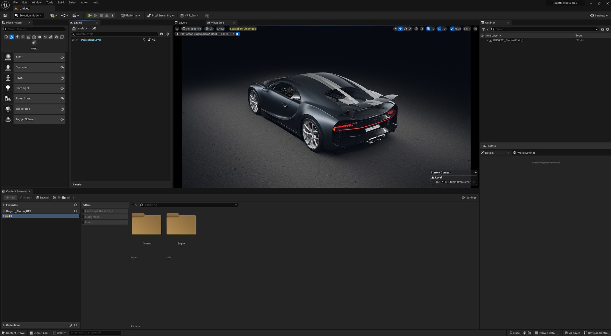Toggle visibility of Persistent Level
The width and height of the screenshot is (611, 336).
73,40
